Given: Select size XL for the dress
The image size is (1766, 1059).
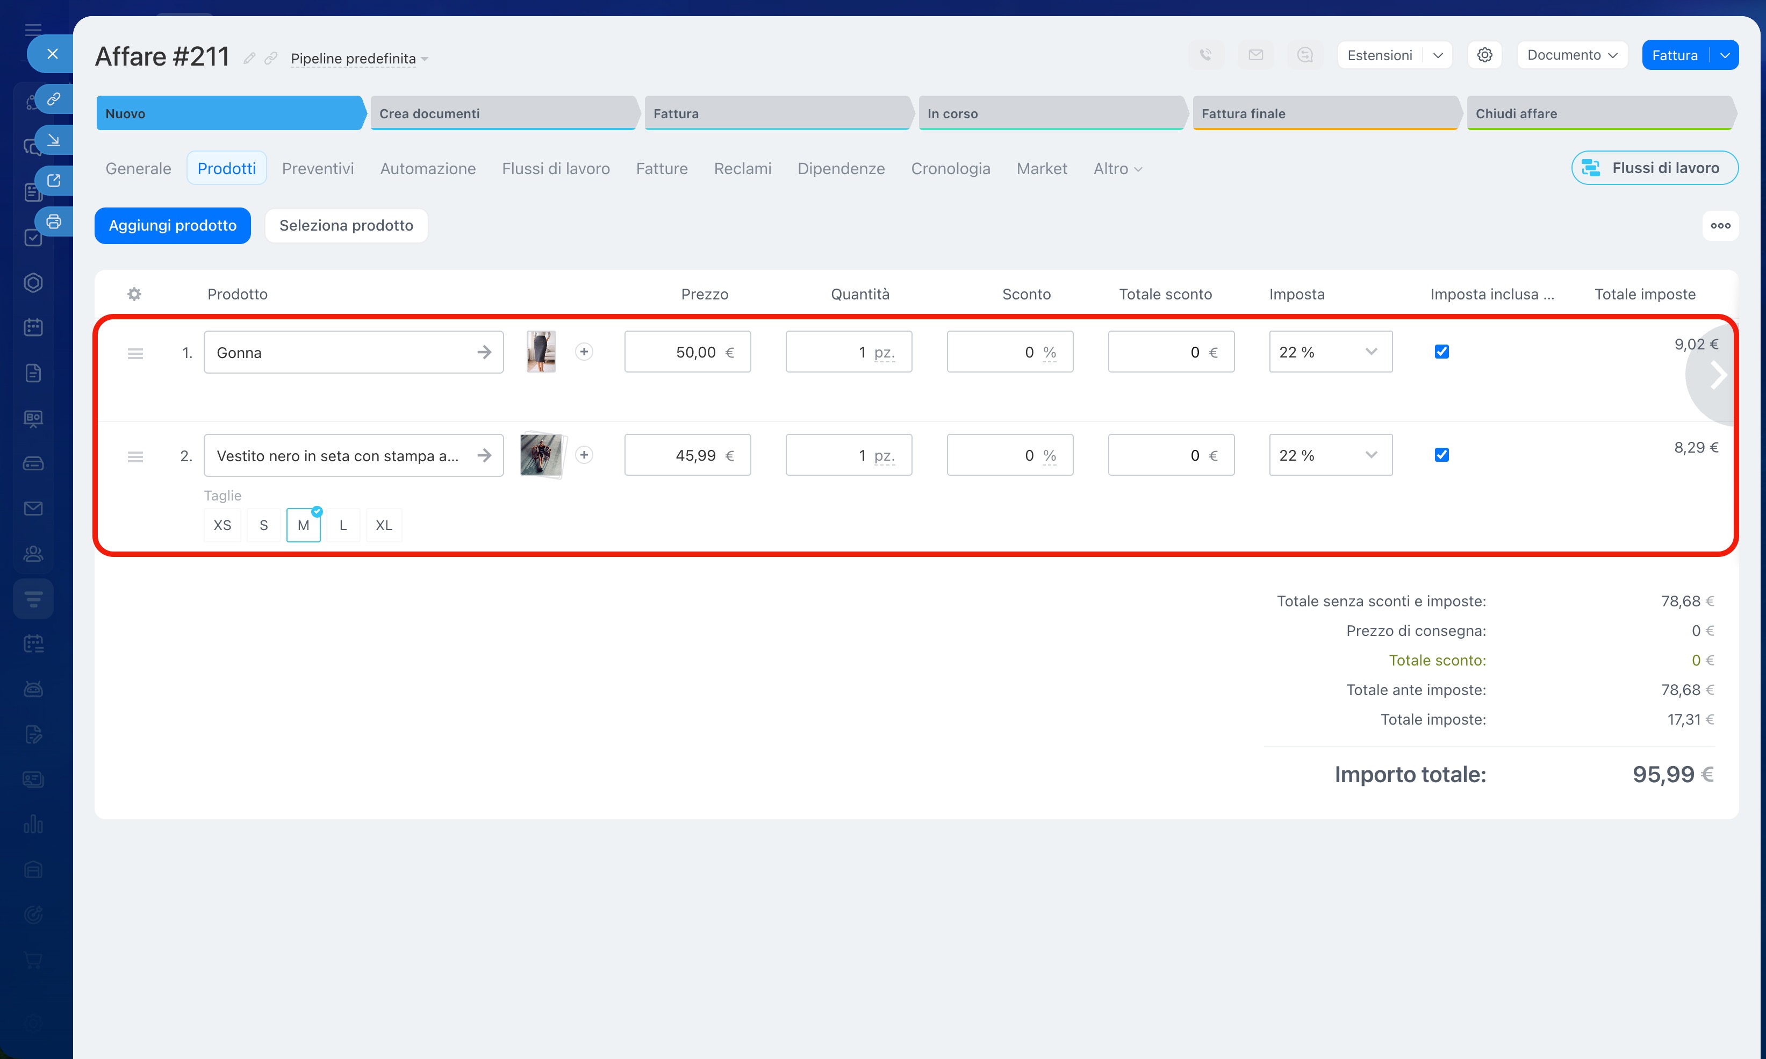Looking at the screenshot, I should click(x=384, y=525).
